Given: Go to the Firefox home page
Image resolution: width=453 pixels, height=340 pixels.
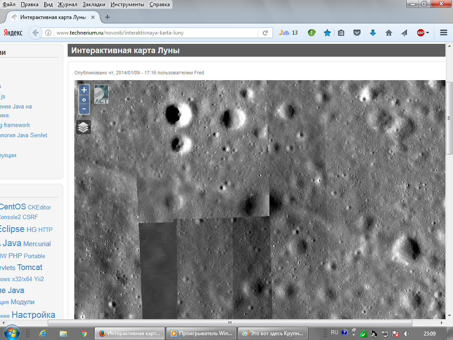Looking at the screenshot, I should [x=389, y=33].
